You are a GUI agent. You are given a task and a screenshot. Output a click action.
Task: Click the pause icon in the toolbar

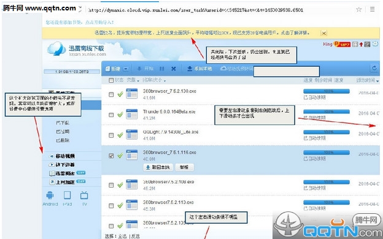(161, 69)
